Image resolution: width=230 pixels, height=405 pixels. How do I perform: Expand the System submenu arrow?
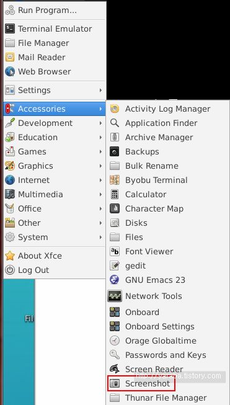point(100,237)
